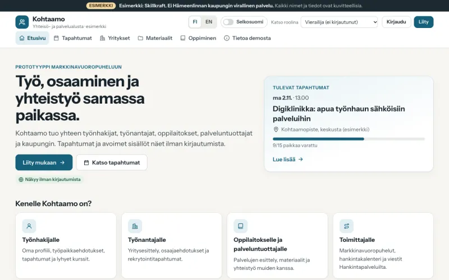Click the Kohtaamo logo icon
The height and width of the screenshot is (280, 449).
[x=22, y=22]
